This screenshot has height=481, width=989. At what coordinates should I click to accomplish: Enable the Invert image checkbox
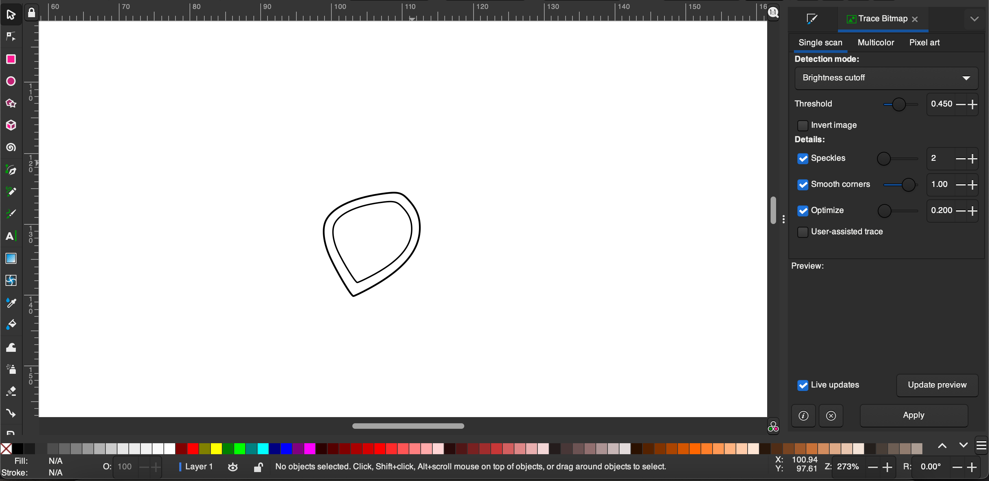(x=803, y=126)
